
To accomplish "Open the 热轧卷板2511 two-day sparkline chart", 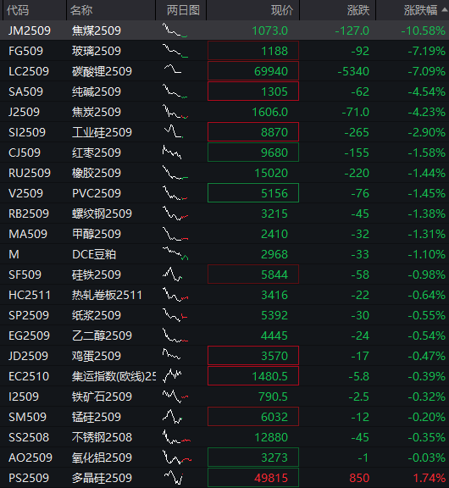I will coord(175,295).
